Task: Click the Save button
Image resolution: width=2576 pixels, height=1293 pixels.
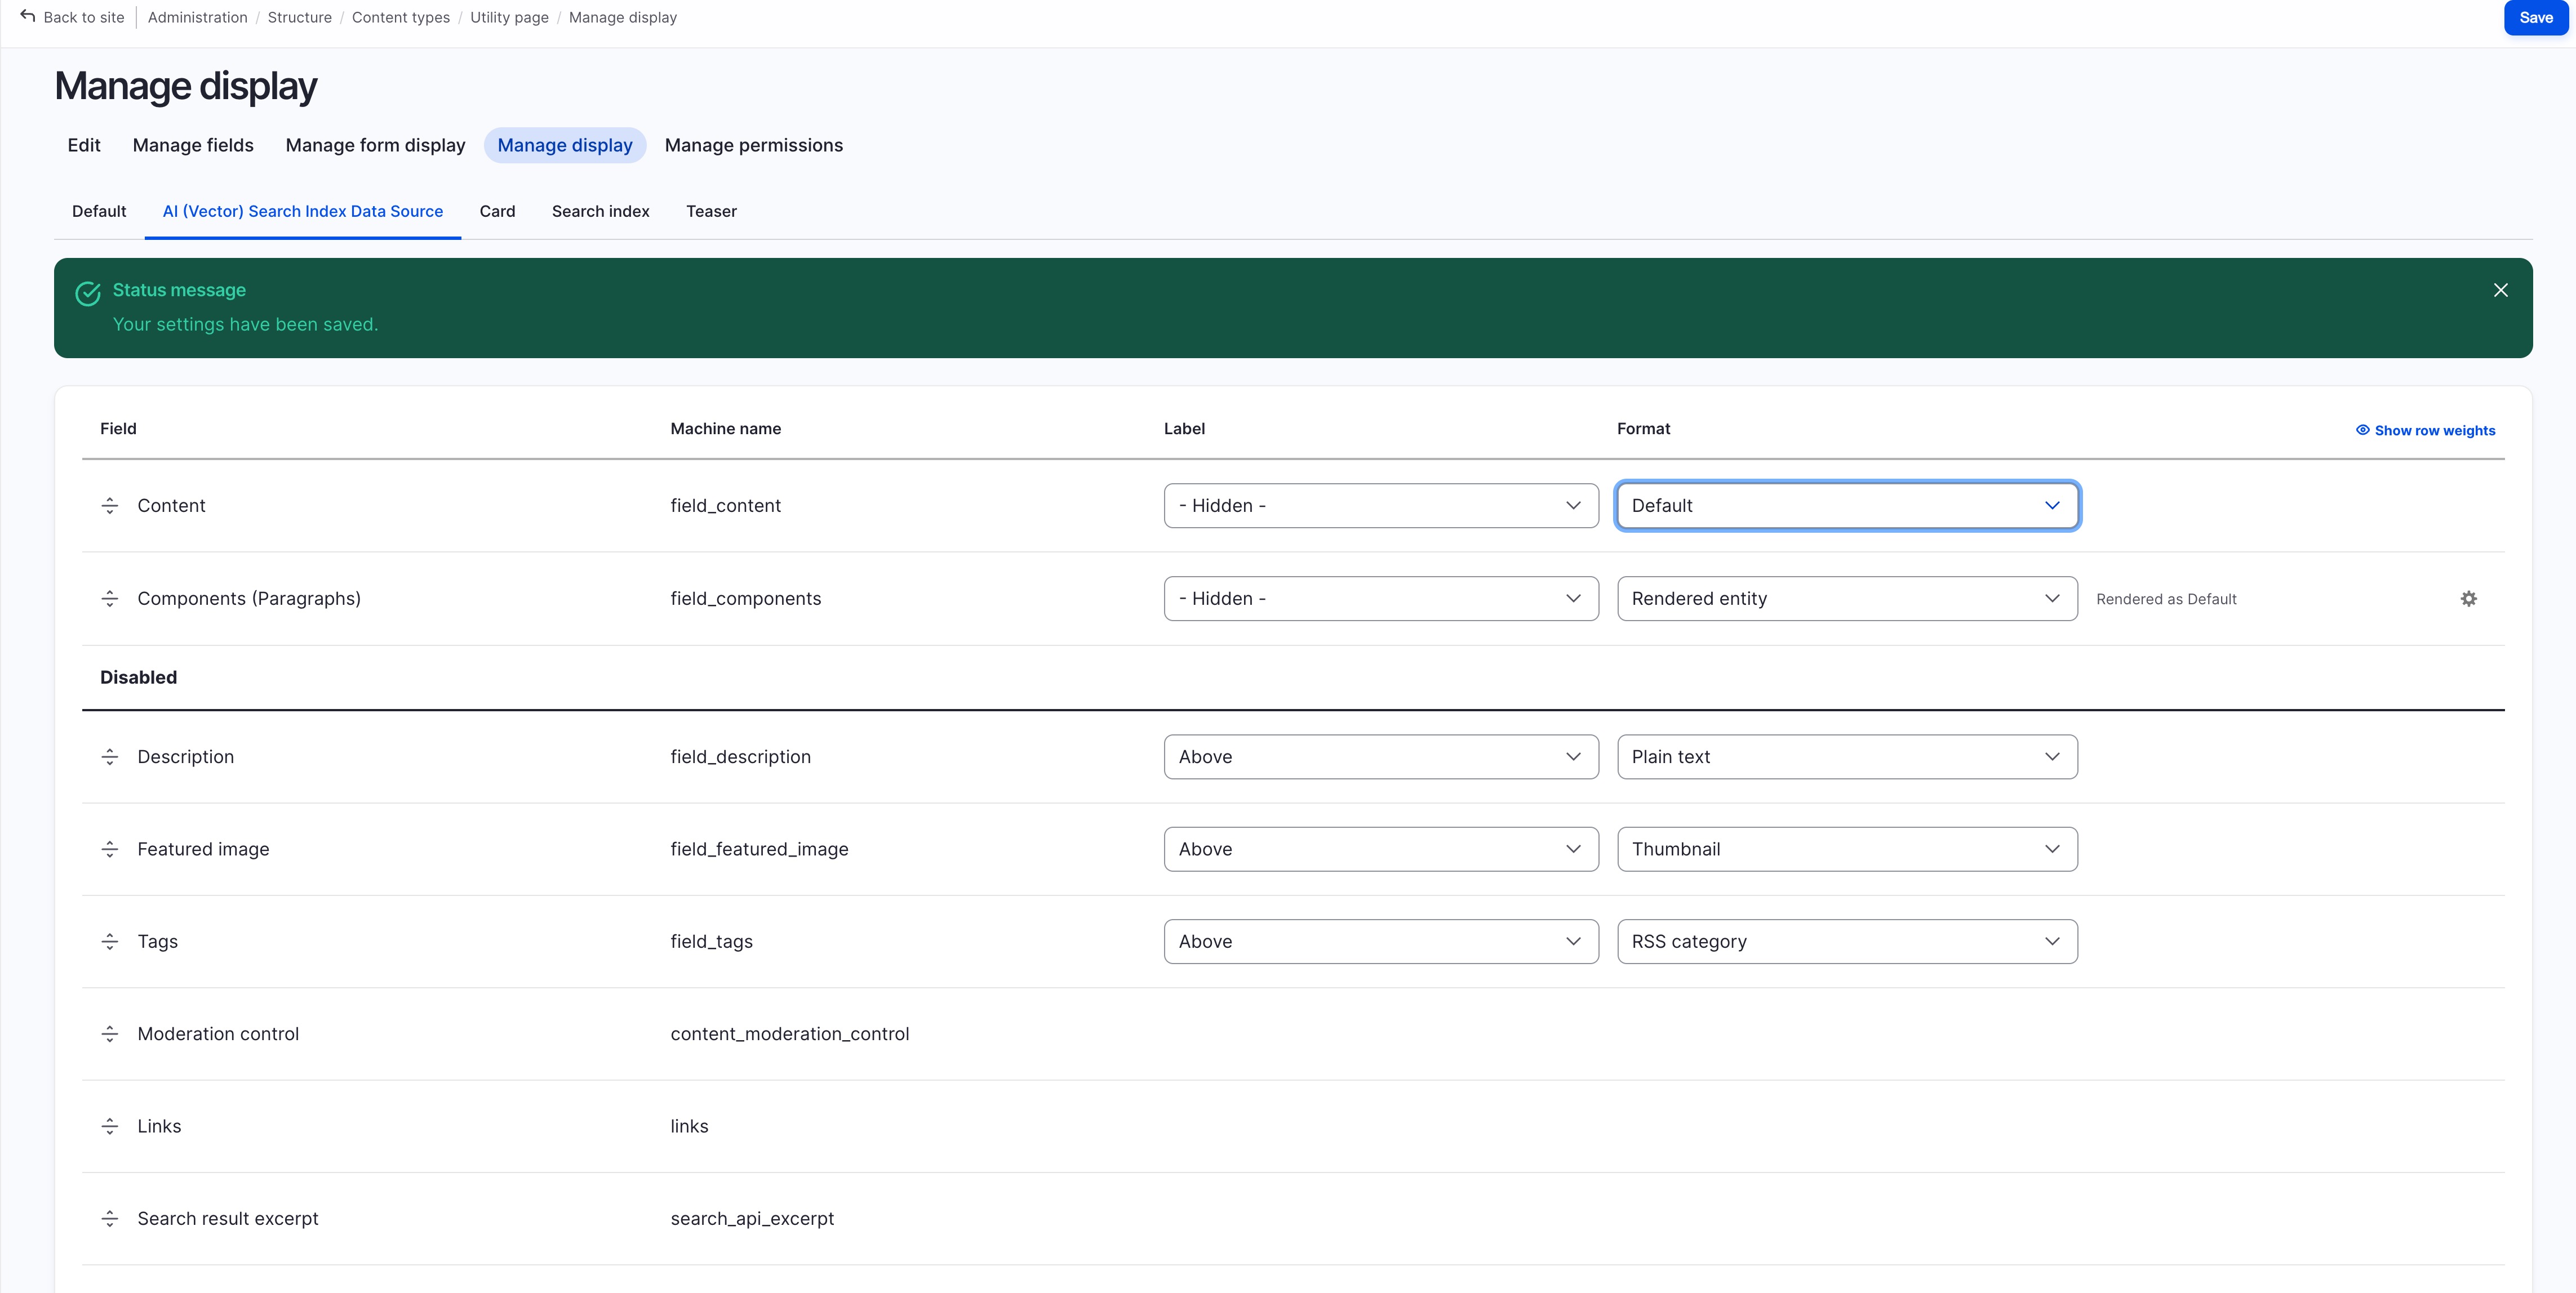Action: point(2535,18)
